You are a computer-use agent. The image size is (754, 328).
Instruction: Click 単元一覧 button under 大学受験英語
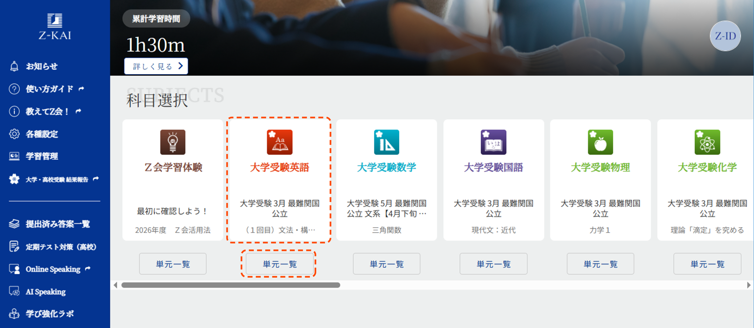[280, 264]
